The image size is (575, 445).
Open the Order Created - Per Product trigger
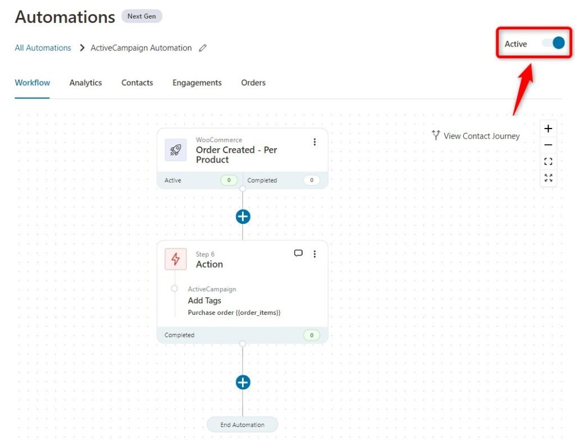point(236,155)
